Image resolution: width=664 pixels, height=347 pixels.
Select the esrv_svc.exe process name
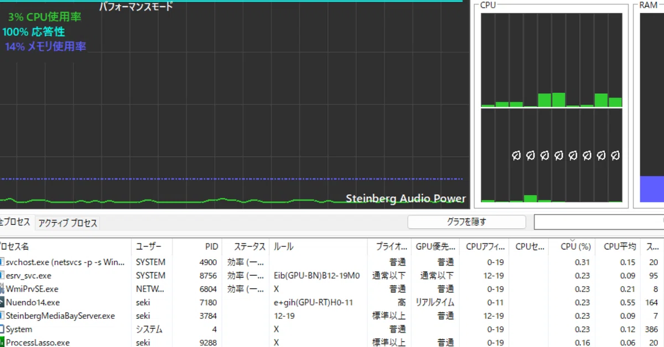tap(28, 275)
